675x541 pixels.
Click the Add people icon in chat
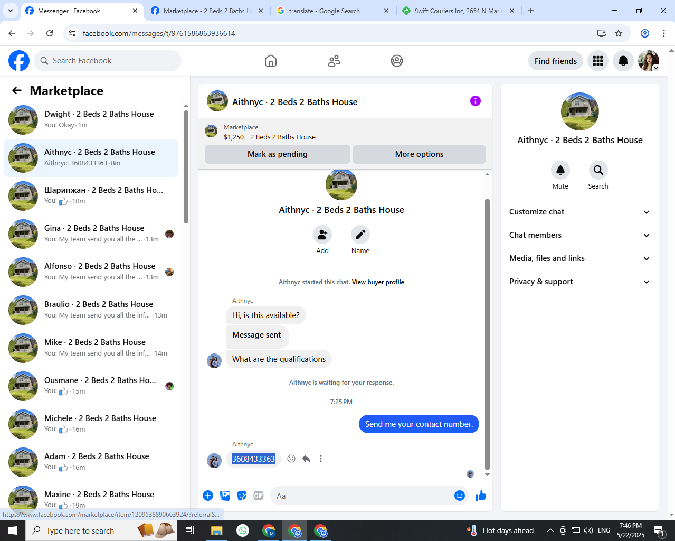322,235
